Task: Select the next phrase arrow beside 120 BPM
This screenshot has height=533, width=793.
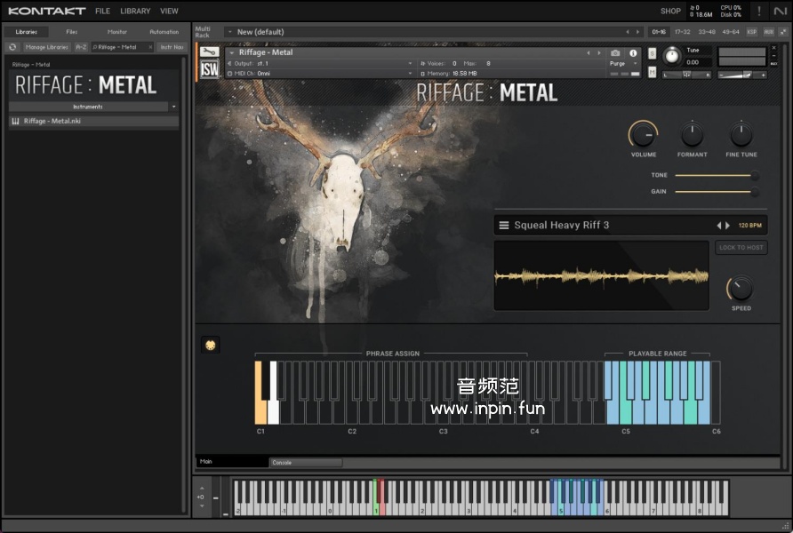Action: (x=728, y=226)
